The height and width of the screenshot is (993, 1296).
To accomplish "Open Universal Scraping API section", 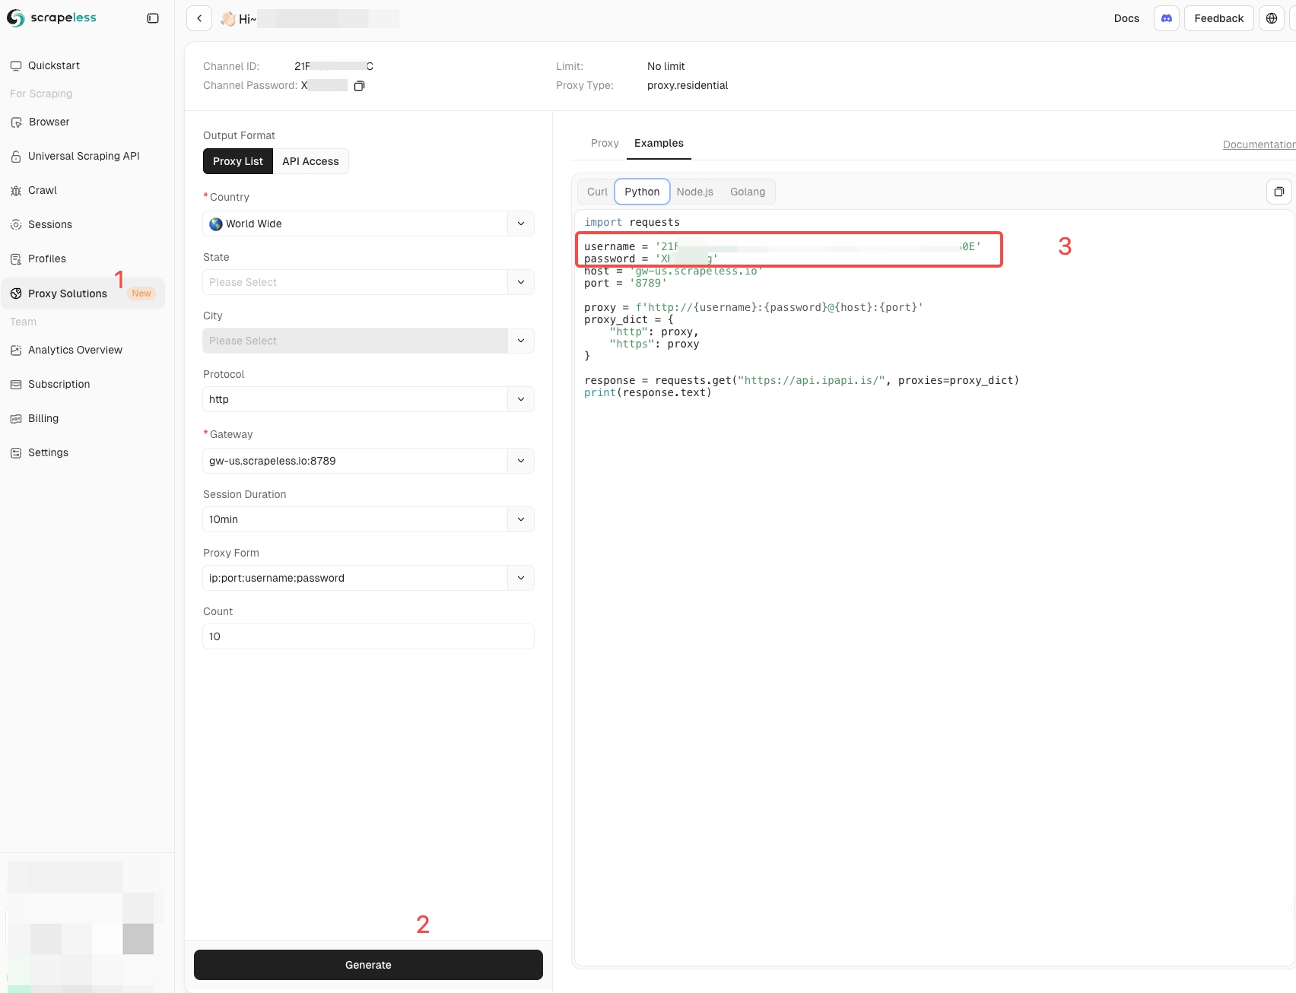I will (x=83, y=156).
